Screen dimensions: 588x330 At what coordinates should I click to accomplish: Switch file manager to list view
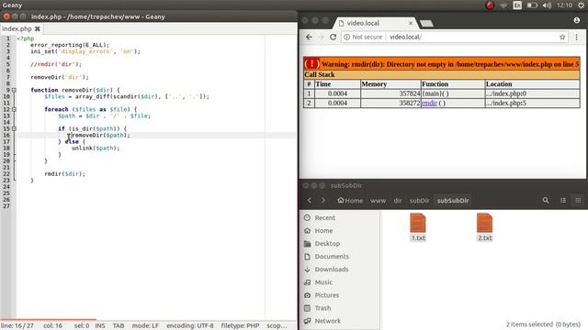point(563,200)
